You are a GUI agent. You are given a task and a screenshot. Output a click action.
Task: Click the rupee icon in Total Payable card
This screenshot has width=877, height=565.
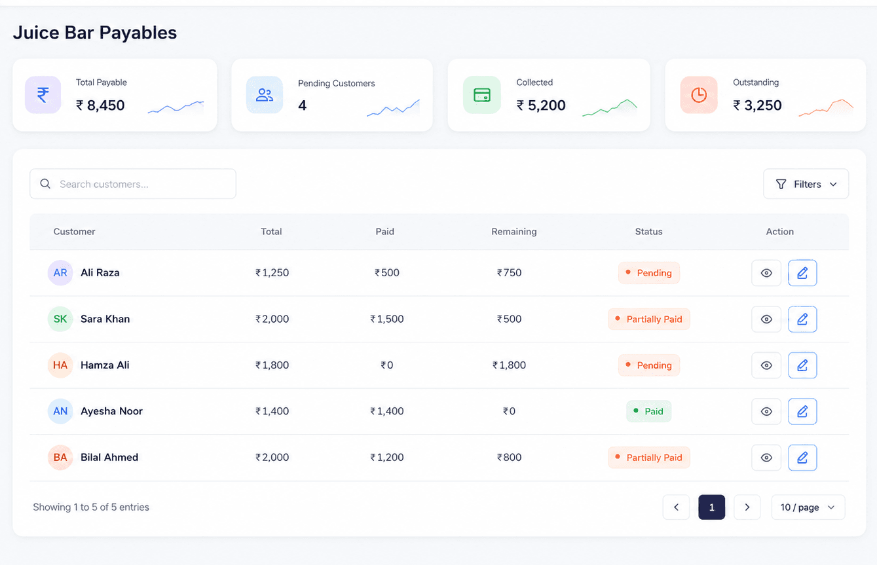click(x=43, y=95)
